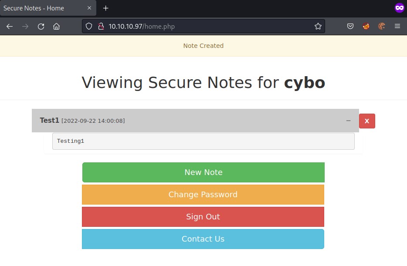Go to the browser home page

click(x=56, y=26)
